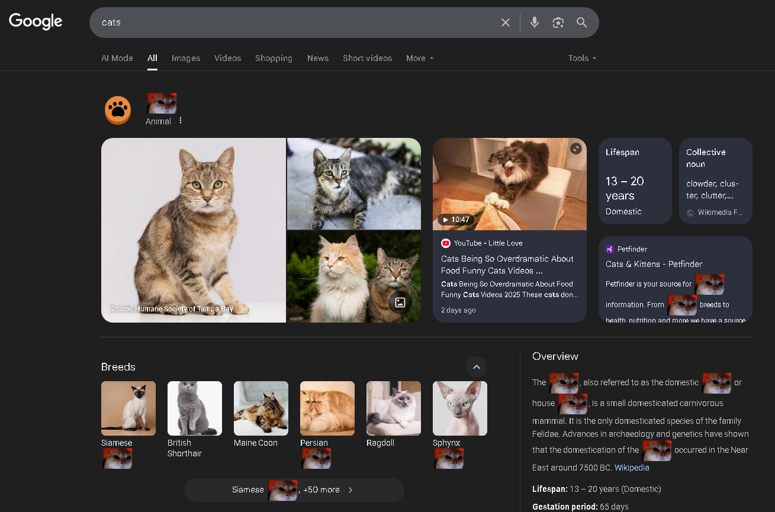Click the Overview heading
The image size is (775, 512).
555,356
